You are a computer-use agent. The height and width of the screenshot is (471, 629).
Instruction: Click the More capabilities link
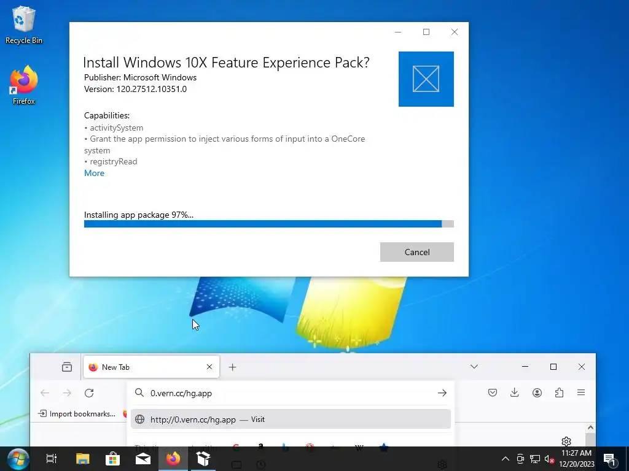(94, 173)
